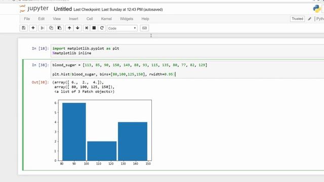
Task: Click the Last Checkpoint autosaved text
Action: pyautogui.click(x=118, y=10)
